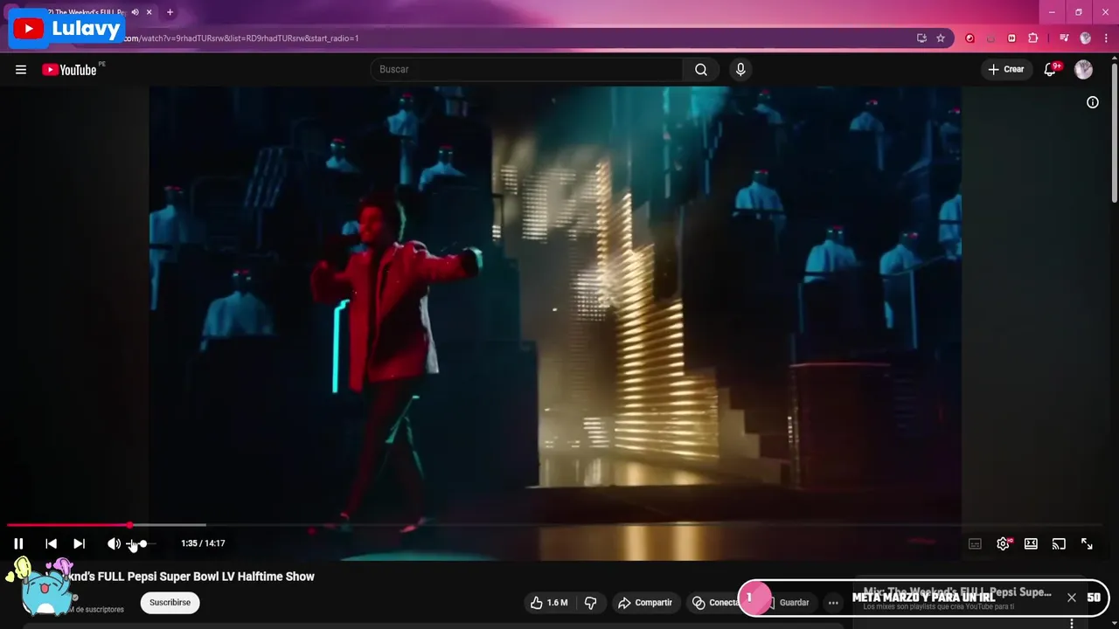Open the YouTube account avatar menu
This screenshot has height=629, width=1119.
click(x=1083, y=70)
